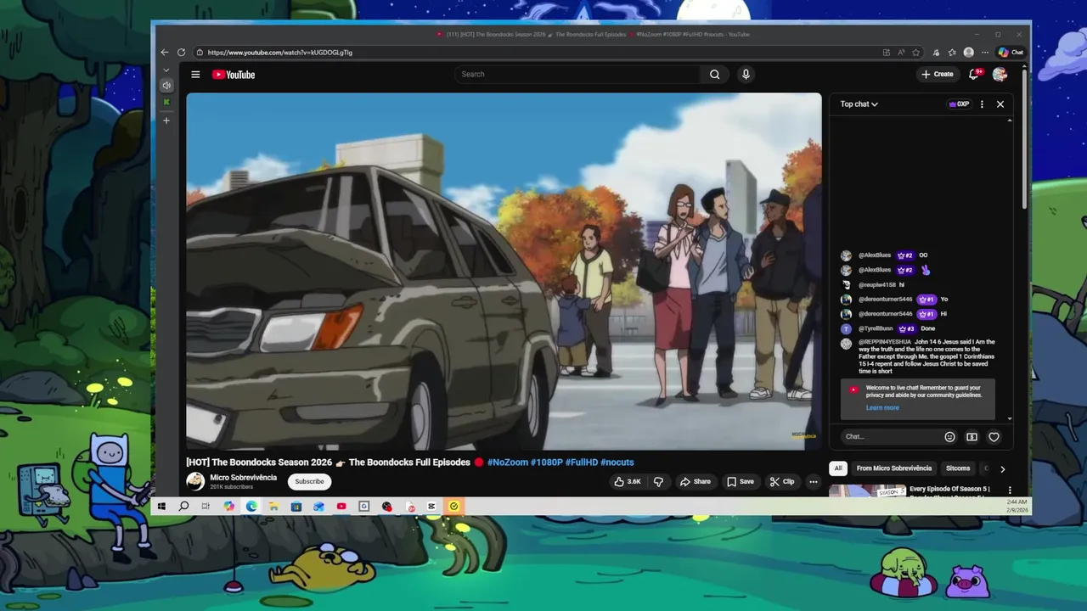Open Copilot Chat button in Edge
The image size is (1087, 611).
pyautogui.click(x=1011, y=52)
